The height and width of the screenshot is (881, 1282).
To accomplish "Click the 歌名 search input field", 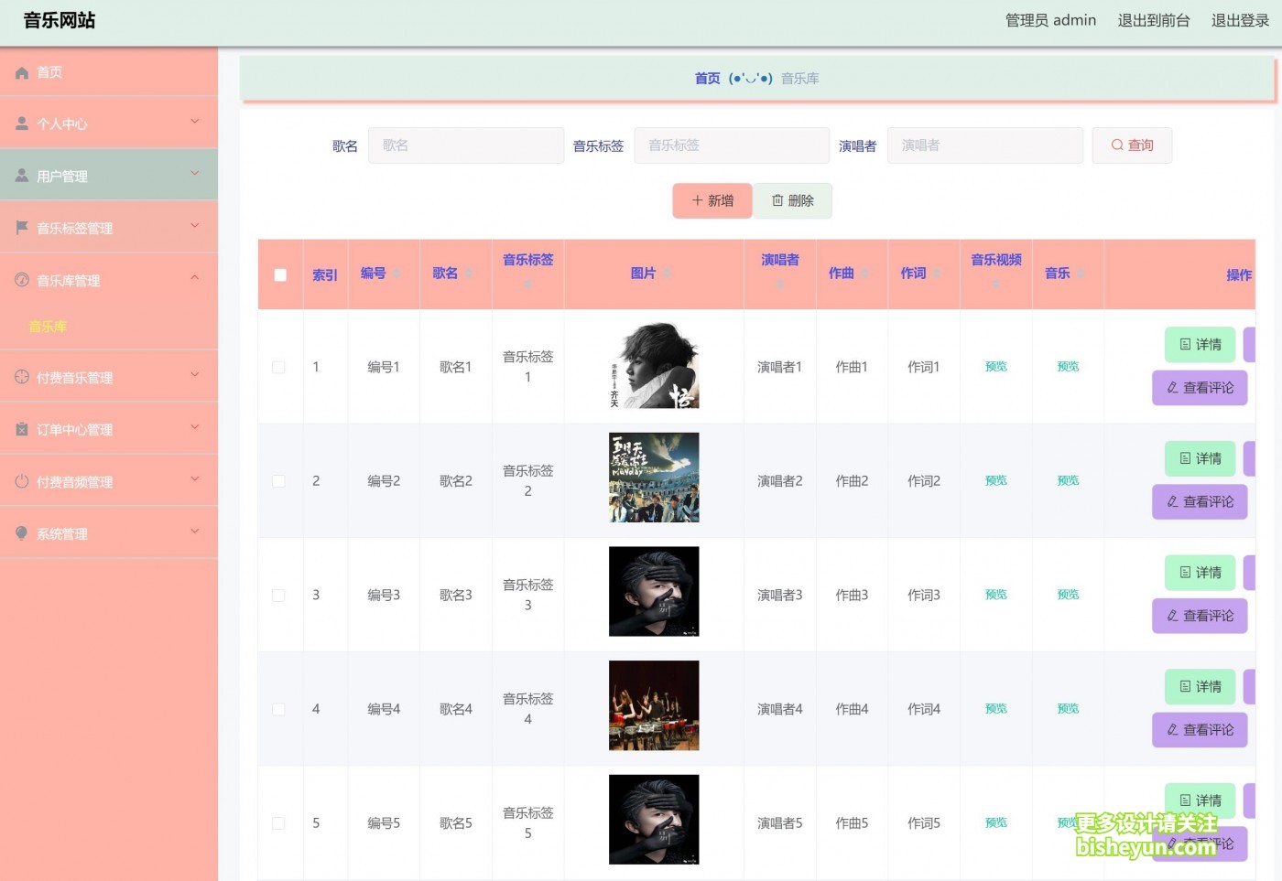I will point(465,145).
